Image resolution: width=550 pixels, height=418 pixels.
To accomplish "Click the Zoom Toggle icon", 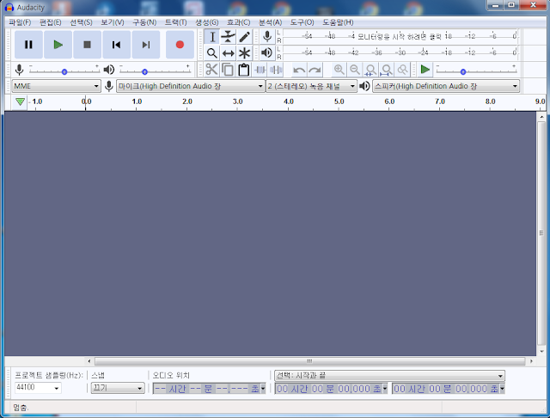I will 402,70.
